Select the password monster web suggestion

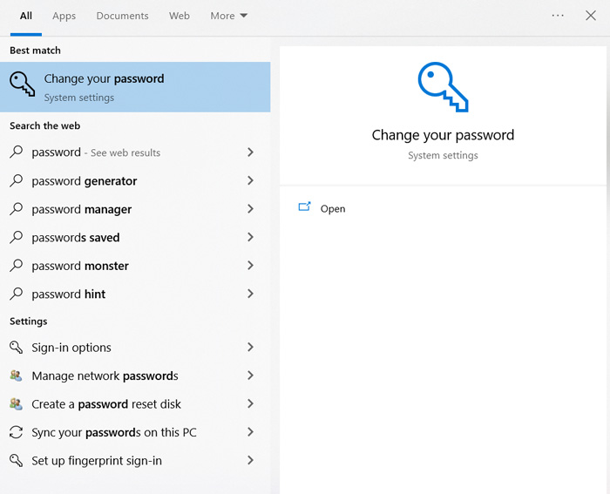coord(80,266)
